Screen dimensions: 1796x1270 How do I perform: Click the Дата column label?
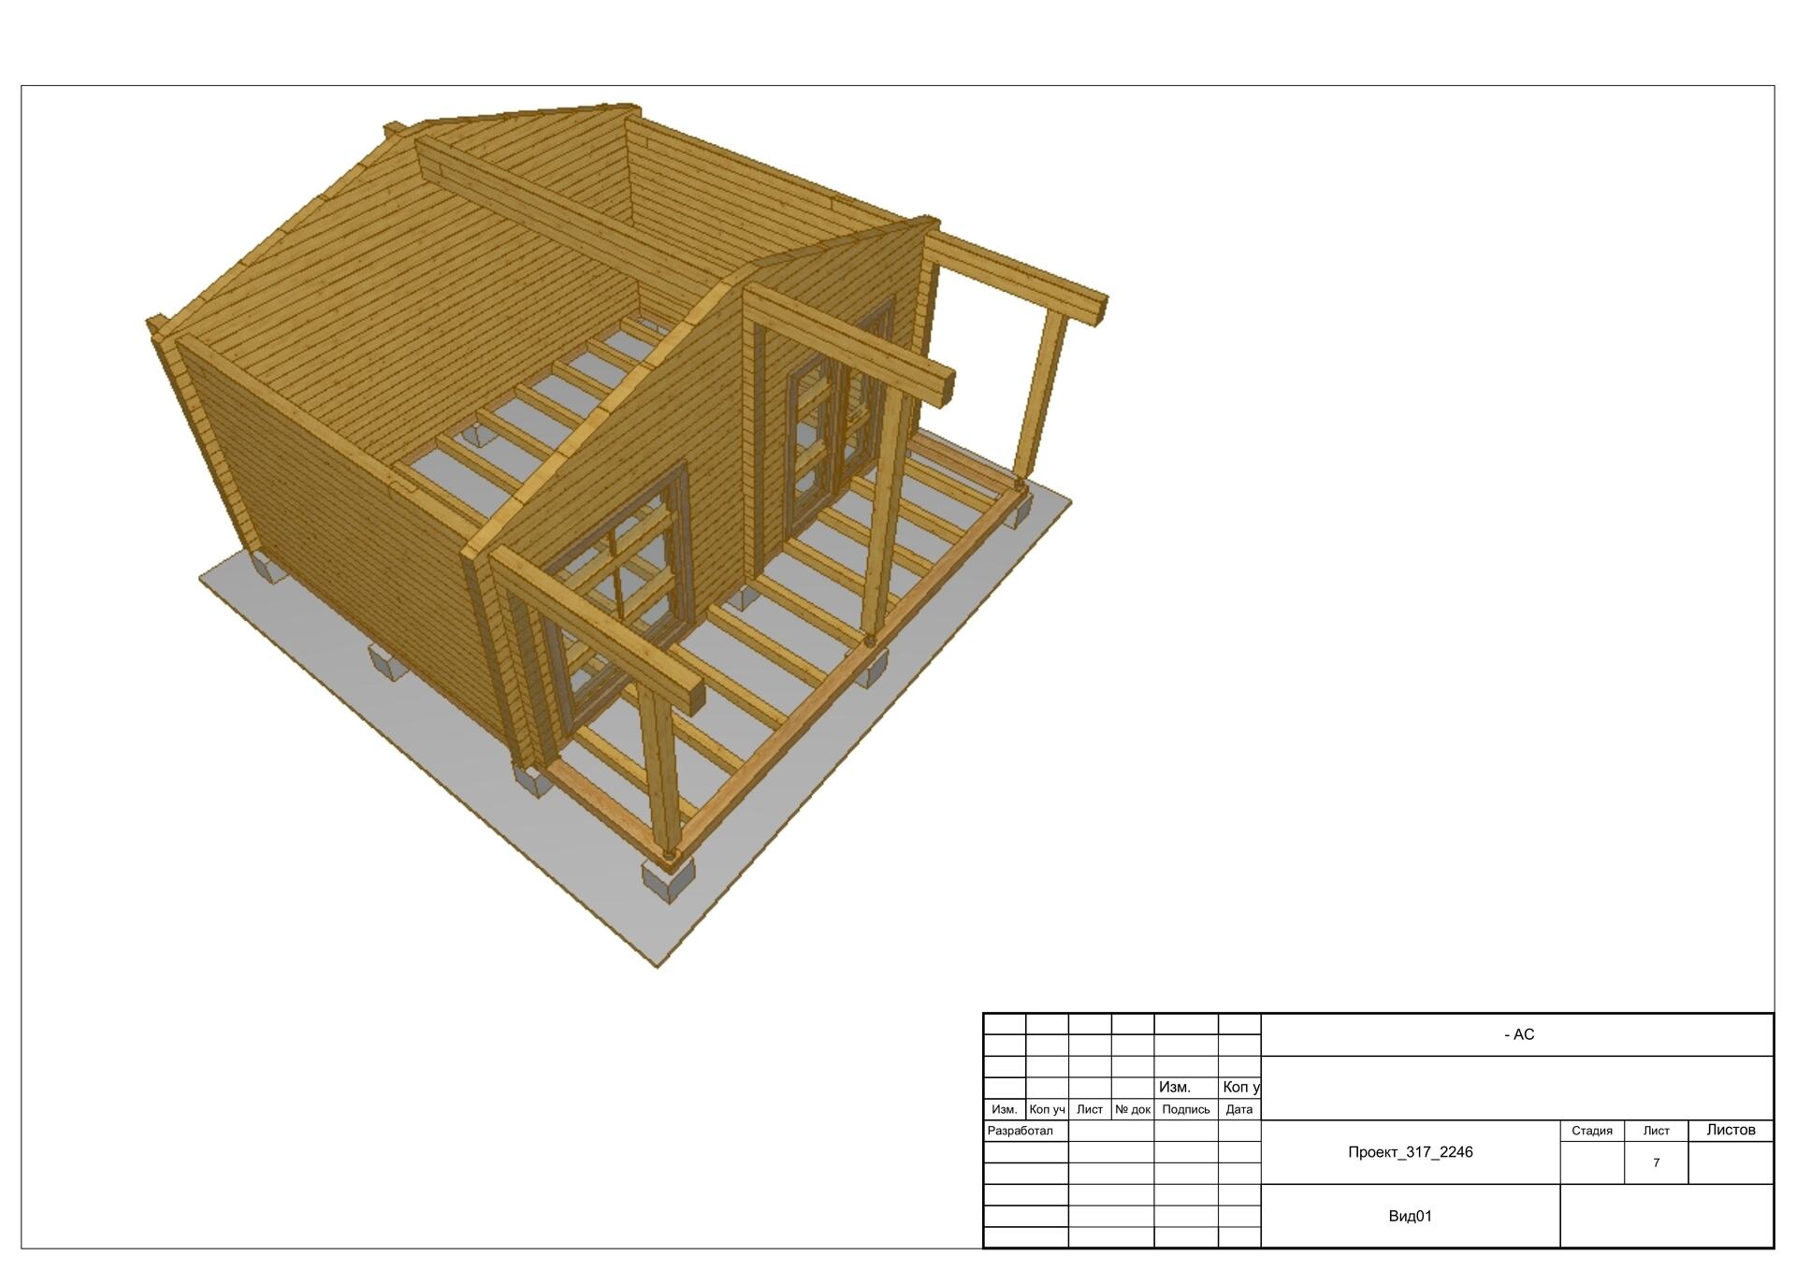[1238, 1109]
